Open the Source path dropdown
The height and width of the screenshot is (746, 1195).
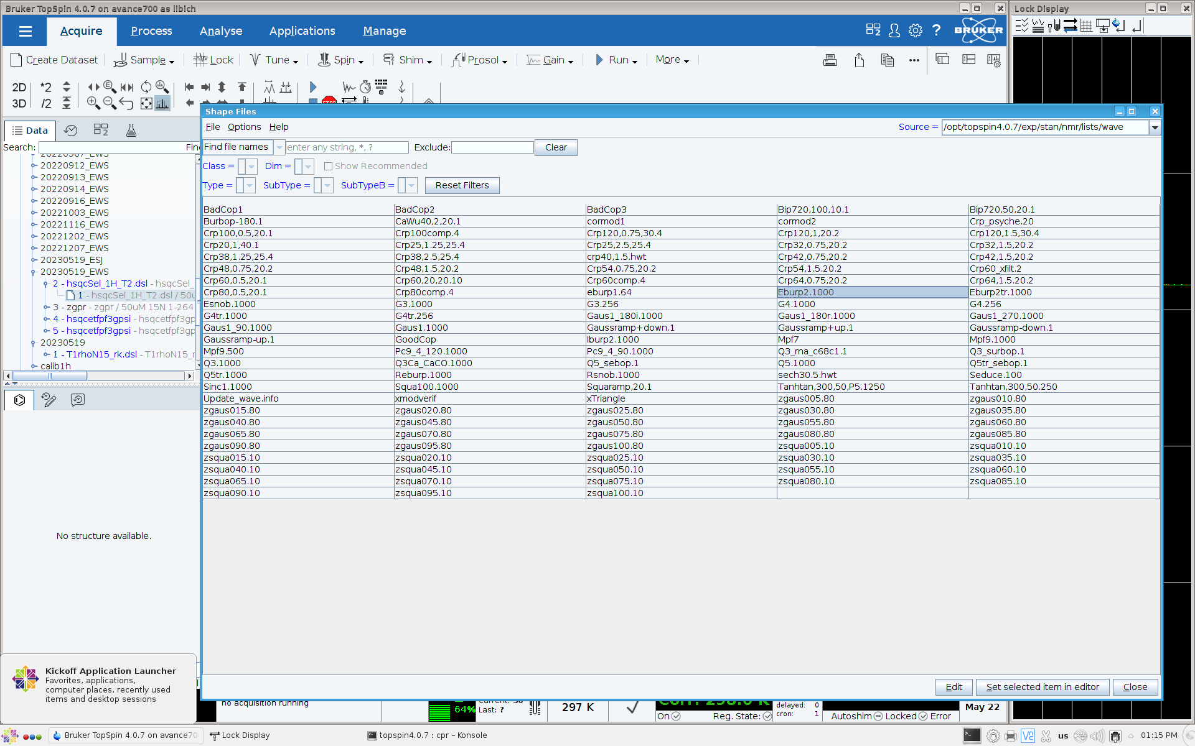click(x=1155, y=127)
